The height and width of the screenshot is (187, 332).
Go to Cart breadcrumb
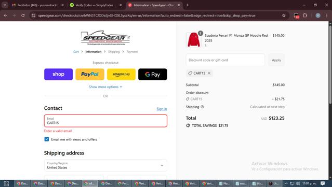pos(76,52)
